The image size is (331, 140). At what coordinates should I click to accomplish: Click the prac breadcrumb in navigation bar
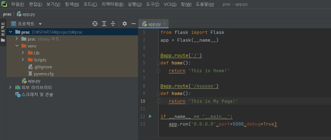7,14
